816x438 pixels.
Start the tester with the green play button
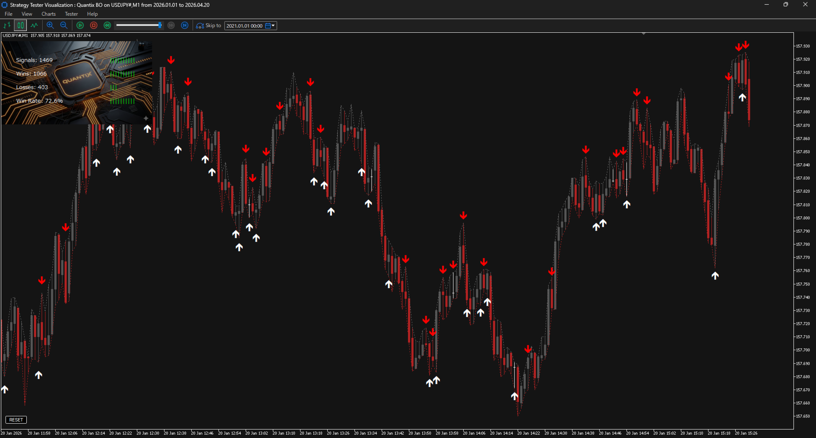pos(80,25)
